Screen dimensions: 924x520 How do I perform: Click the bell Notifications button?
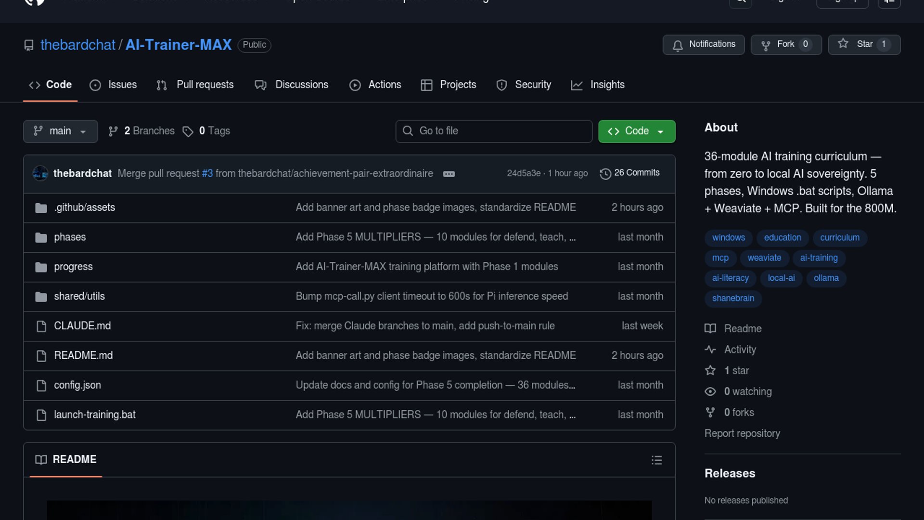(x=703, y=44)
